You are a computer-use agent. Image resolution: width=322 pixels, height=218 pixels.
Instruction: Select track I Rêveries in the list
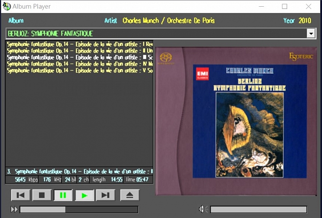pyautogui.click(x=80, y=44)
